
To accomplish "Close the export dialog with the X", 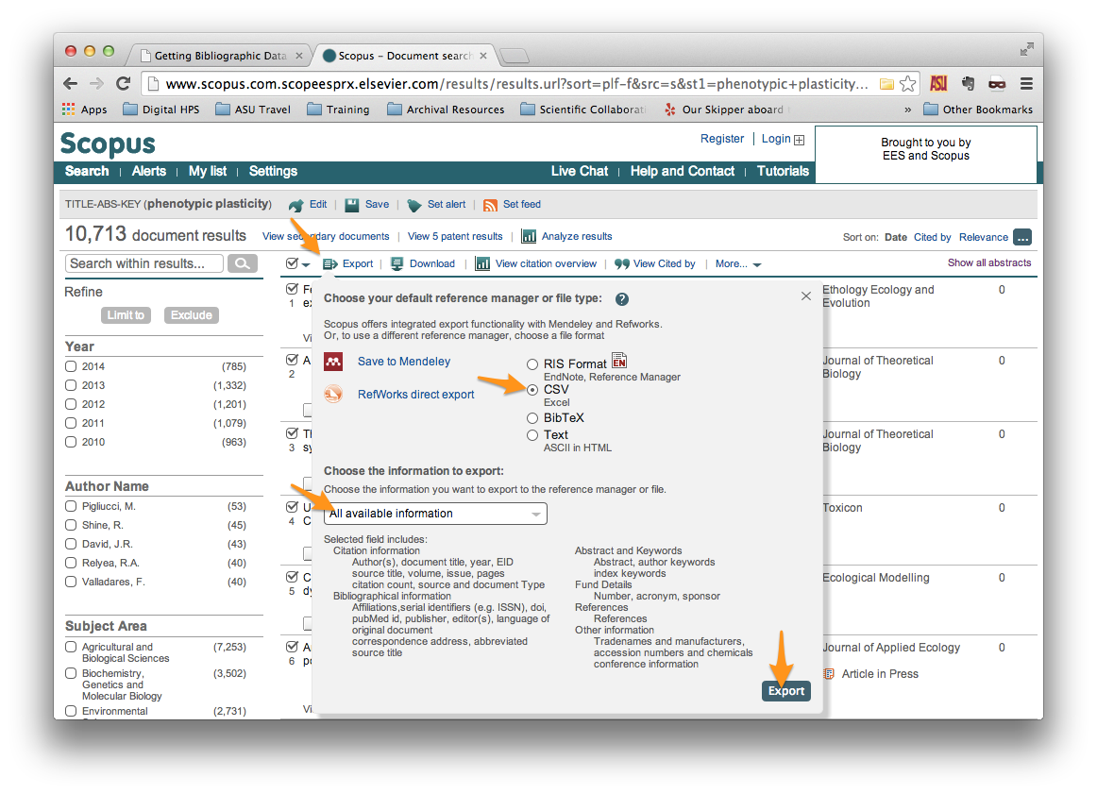I will (806, 296).
